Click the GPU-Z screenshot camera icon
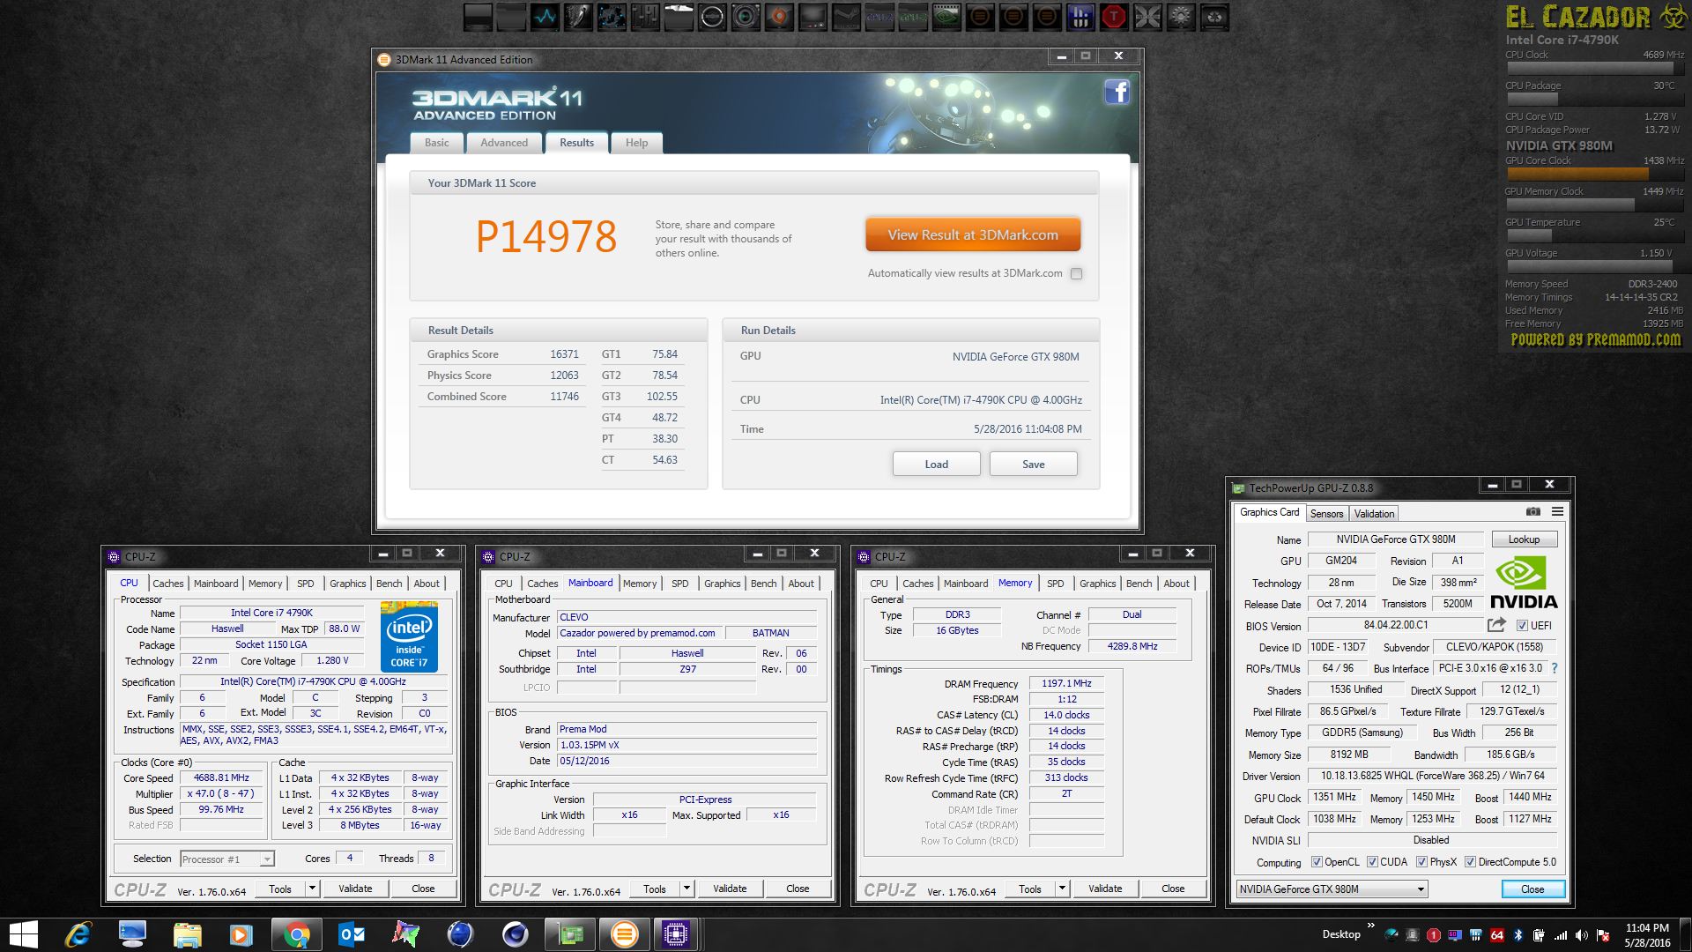This screenshot has height=952, width=1692. (x=1533, y=512)
